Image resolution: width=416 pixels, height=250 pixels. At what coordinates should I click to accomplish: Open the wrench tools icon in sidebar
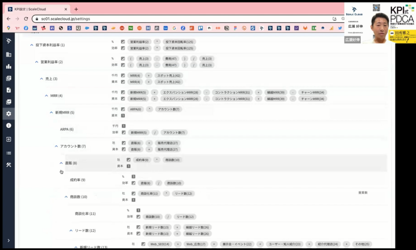pyautogui.click(x=9, y=165)
